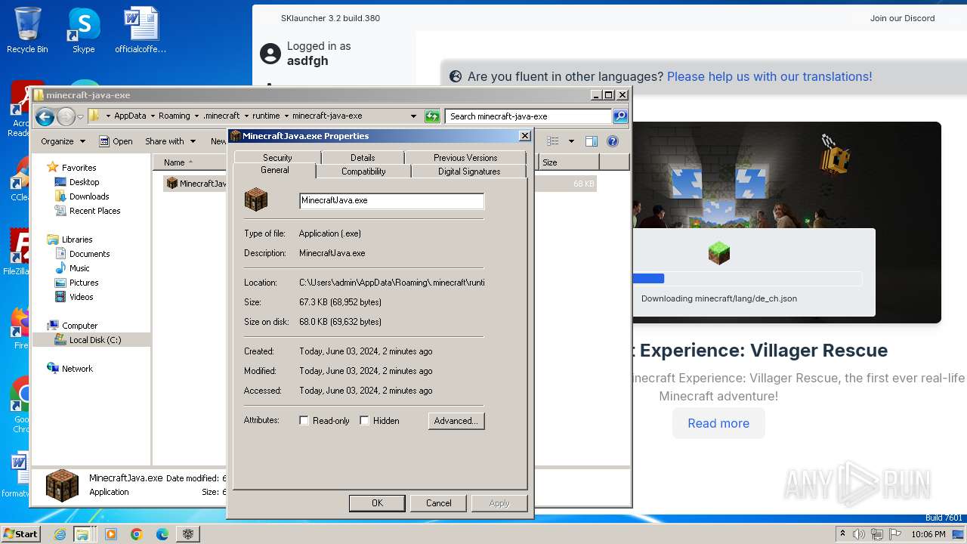Viewport: 967px width, 544px height.
Task: Open Advanced attributes dialog
Action: pyautogui.click(x=456, y=421)
